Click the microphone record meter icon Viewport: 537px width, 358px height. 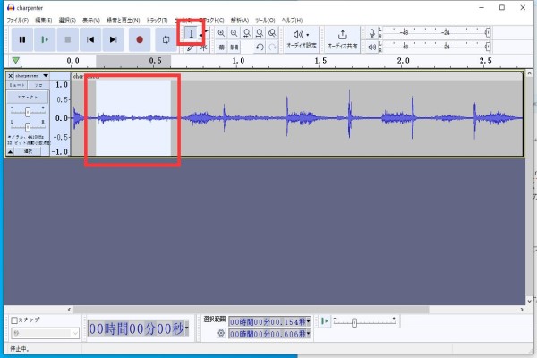pyautogui.click(x=372, y=34)
